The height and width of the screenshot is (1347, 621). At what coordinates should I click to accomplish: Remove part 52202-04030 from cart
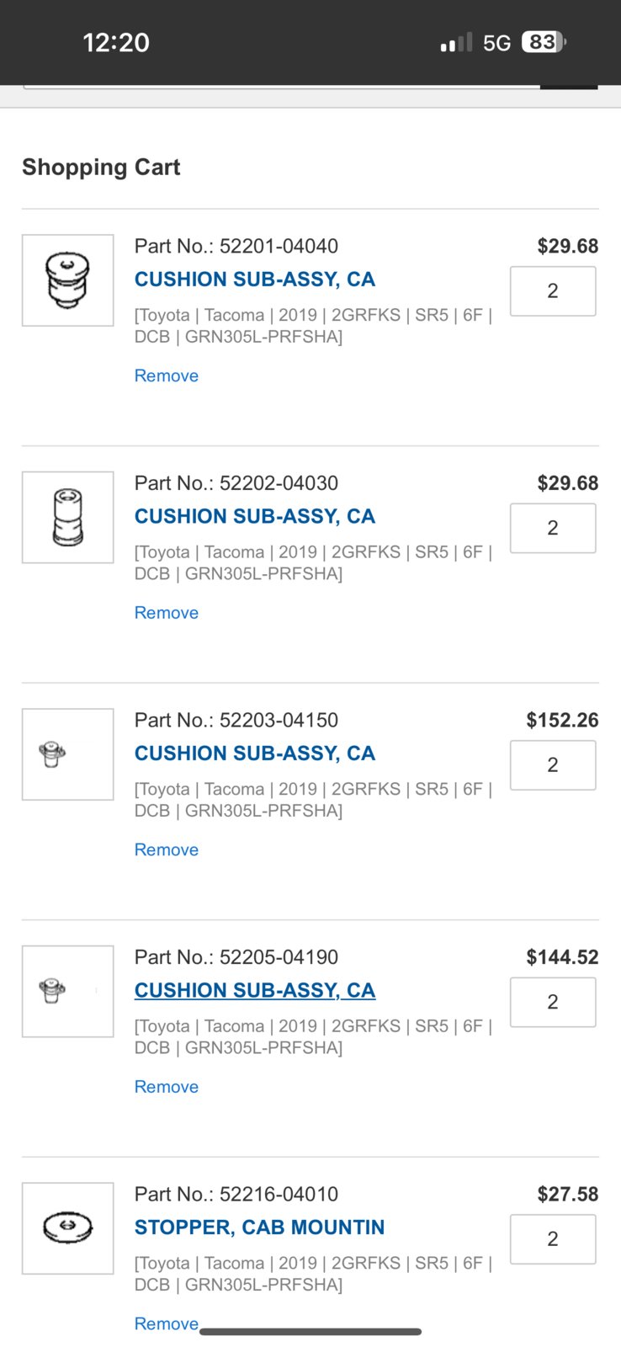point(167,613)
